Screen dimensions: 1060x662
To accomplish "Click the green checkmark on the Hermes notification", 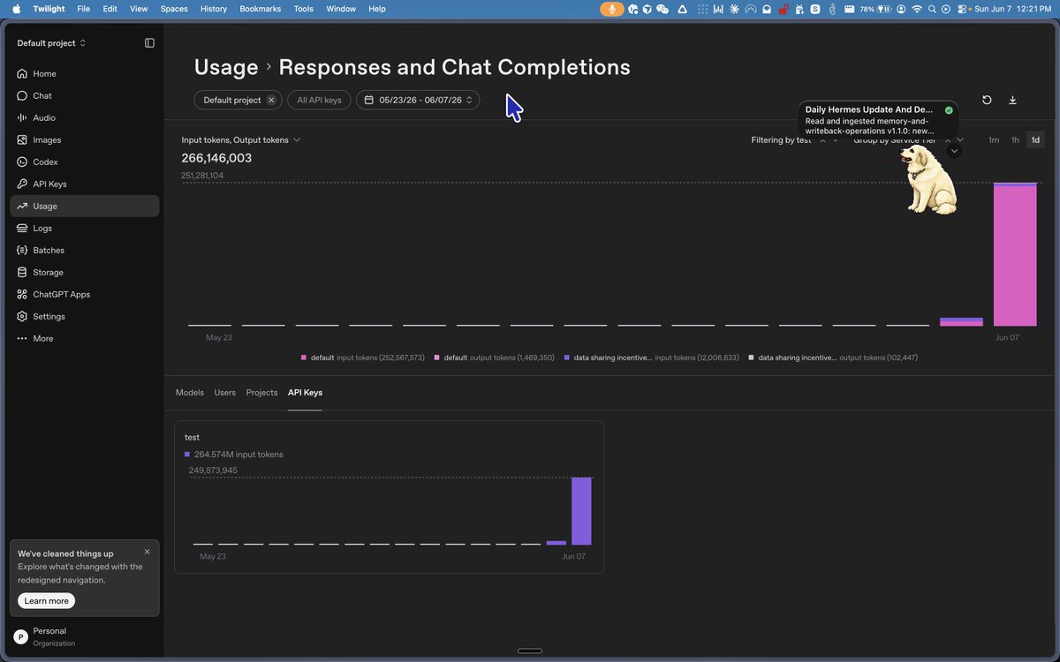I will point(949,110).
